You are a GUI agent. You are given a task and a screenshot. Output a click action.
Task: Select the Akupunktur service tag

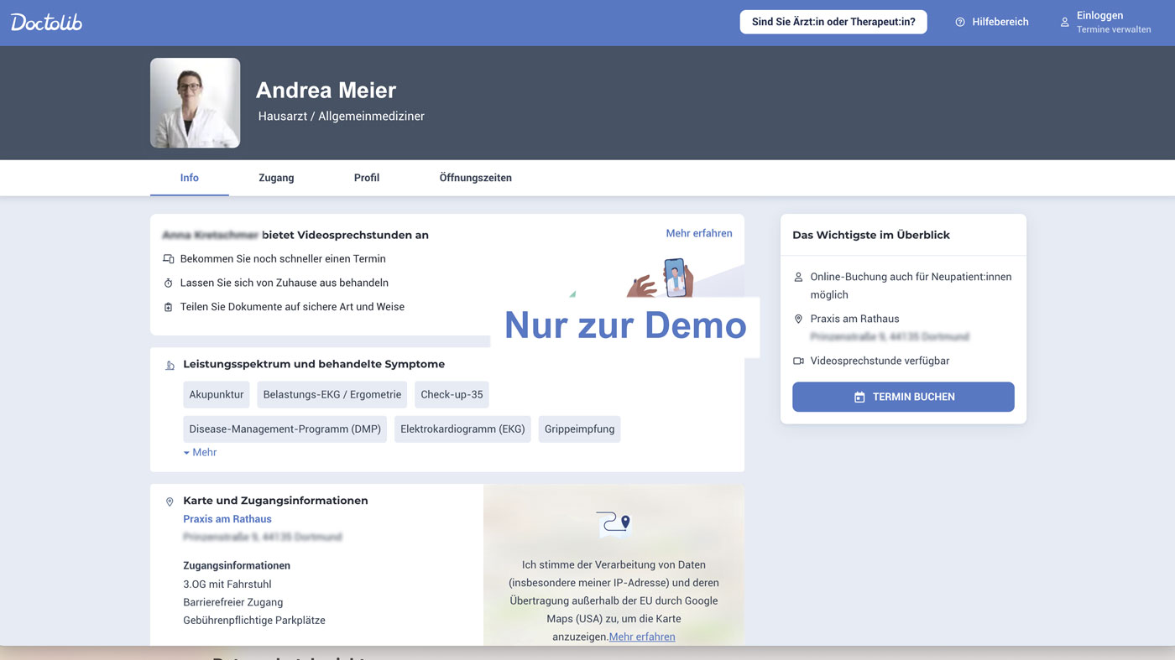(x=217, y=395)
